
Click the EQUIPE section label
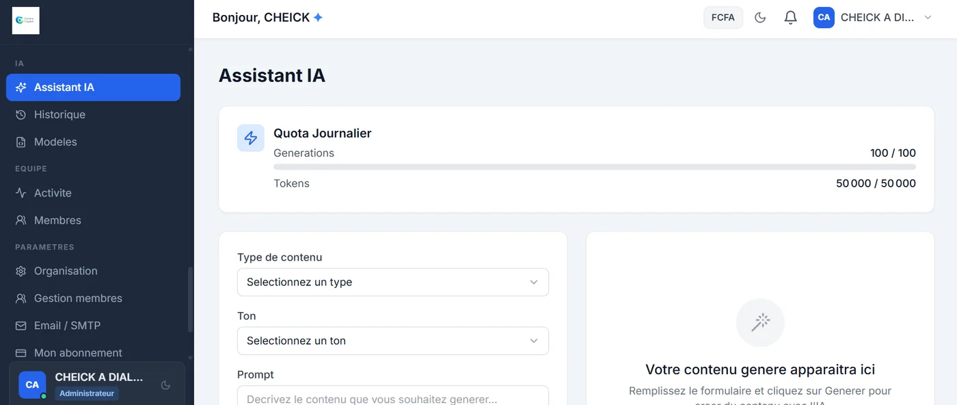click(31, 168)
